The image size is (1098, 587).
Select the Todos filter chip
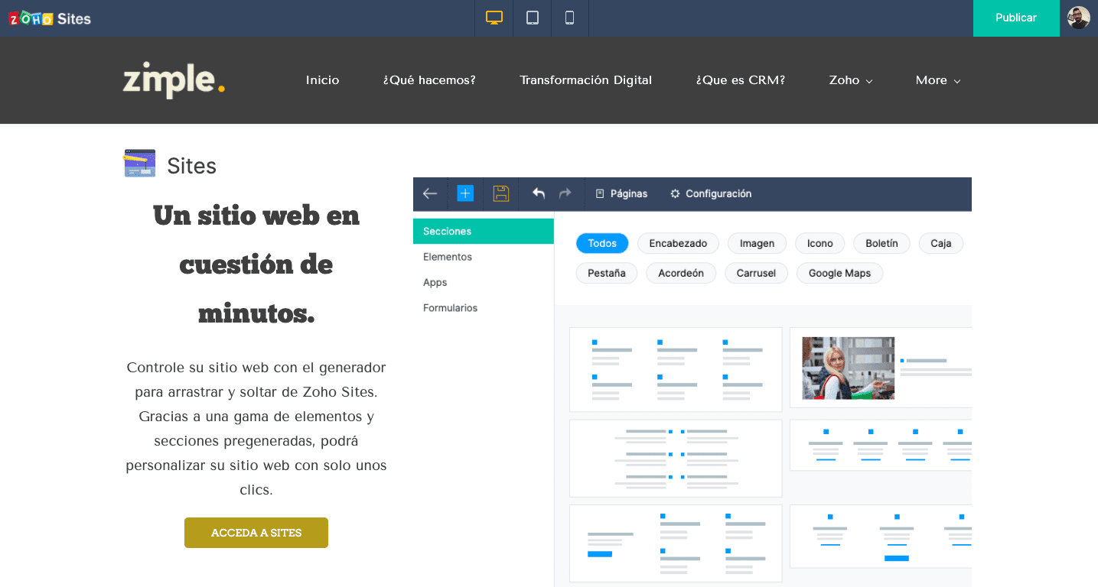tap(602, 243)
